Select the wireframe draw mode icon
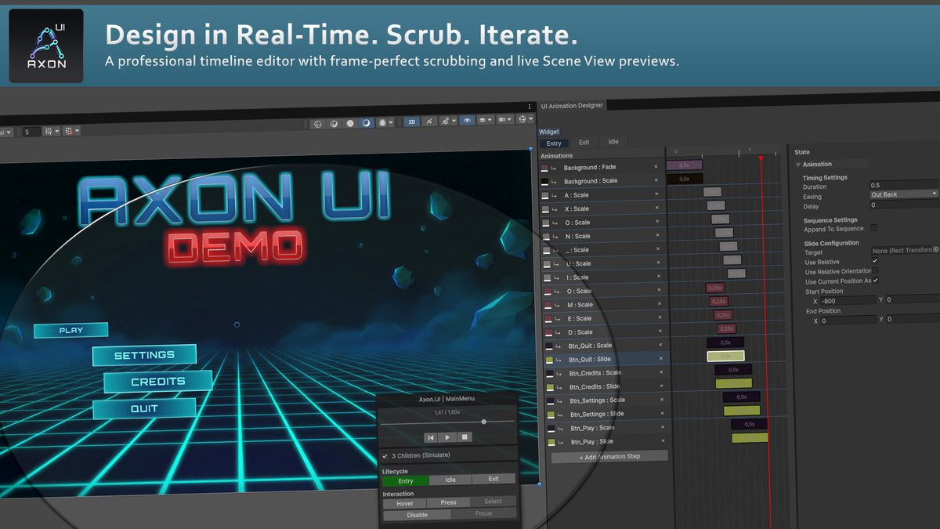 [317, 123]
